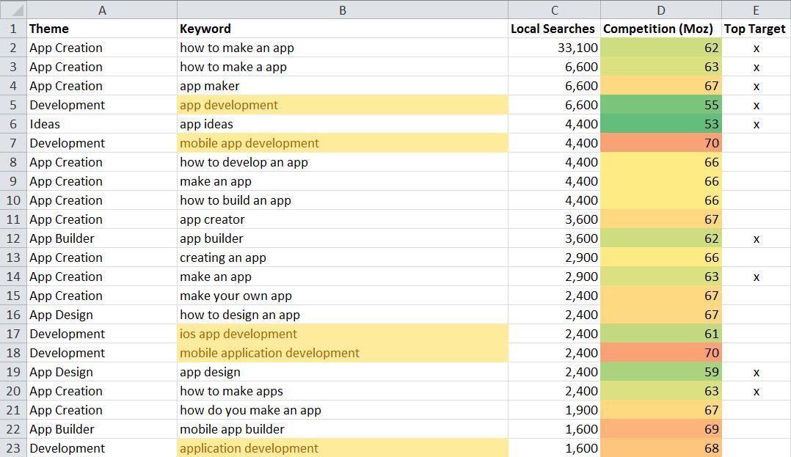This screenshot has height=457, width=791.
Task: Click the competition value 59
Action: coord(661,372)
